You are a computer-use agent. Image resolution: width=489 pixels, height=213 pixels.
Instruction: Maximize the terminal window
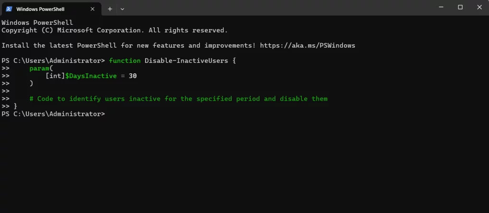[460, 7]
